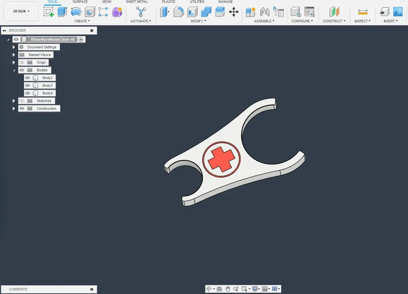Viewport: 408px width, 294px height.
Task: Create a New Component
Action: tap(251, 12)
